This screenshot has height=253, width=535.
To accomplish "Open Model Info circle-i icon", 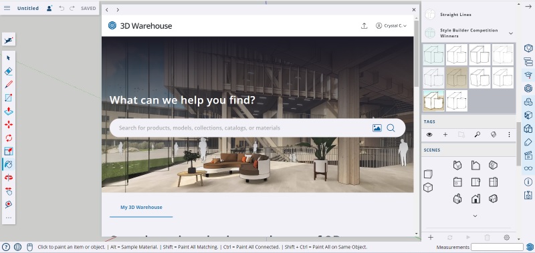I will tap(528, 182).
